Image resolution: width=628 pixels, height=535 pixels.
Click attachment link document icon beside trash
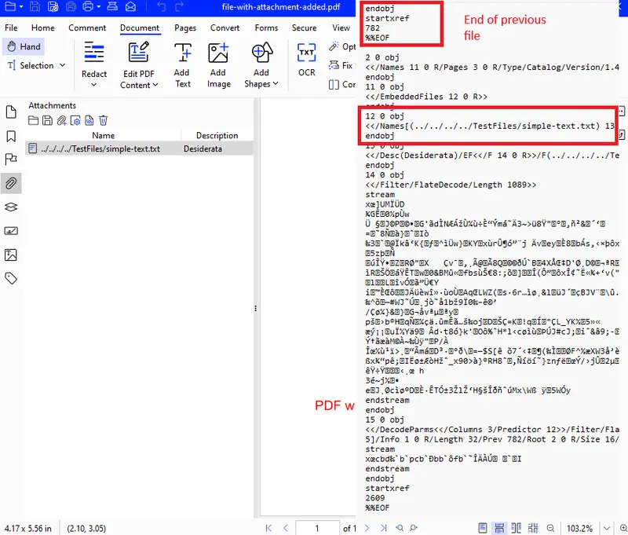tap(89, 120)
